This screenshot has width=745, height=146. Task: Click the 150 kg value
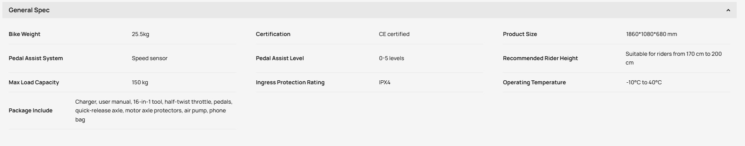click(x=140, y=82)
